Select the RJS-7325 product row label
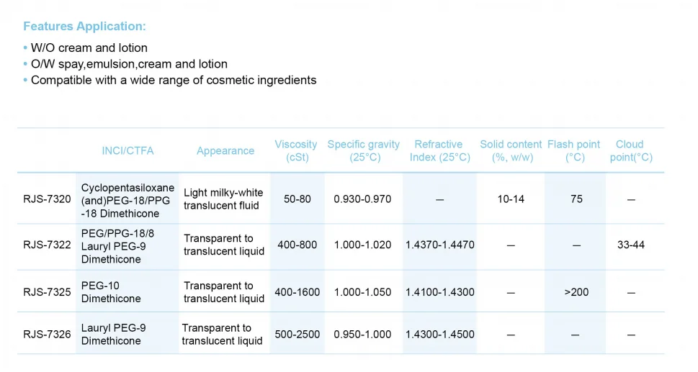The width and height of the screenshot is (698, 372). [48, 292]
